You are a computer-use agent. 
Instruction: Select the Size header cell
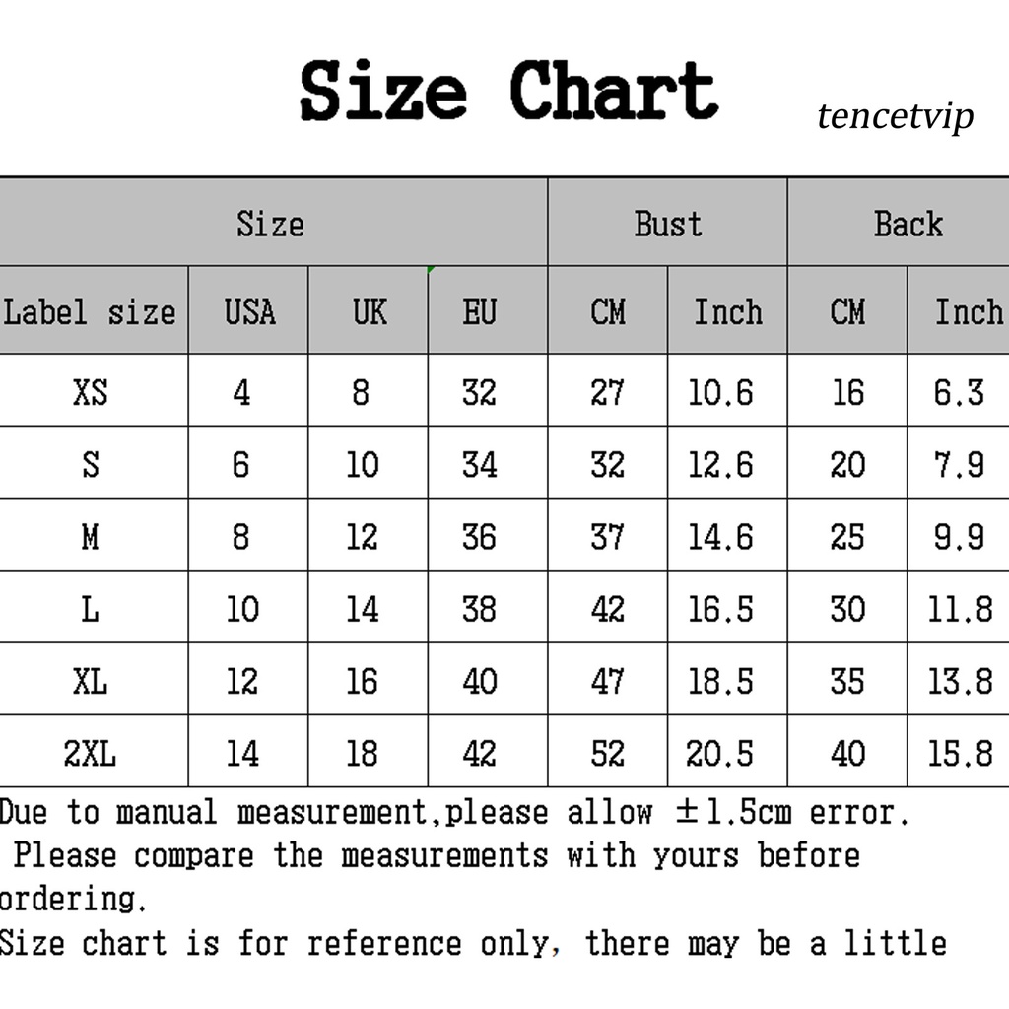(270, 223)
